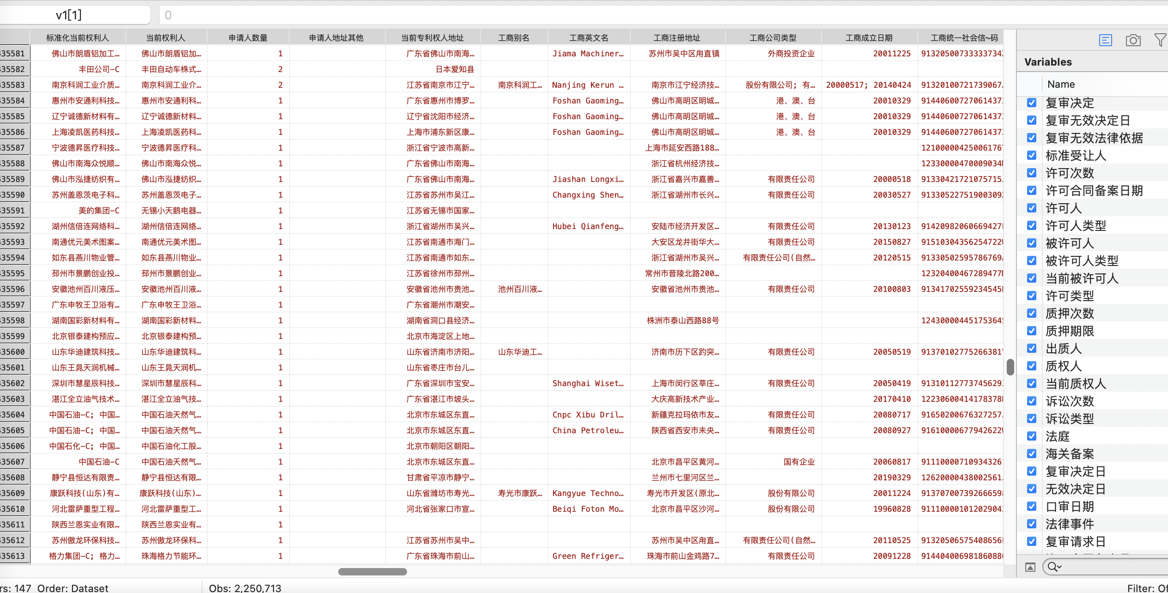Open the search magnifier options dropdown
The image size is (1168, 593).
tap(1055, 567)
